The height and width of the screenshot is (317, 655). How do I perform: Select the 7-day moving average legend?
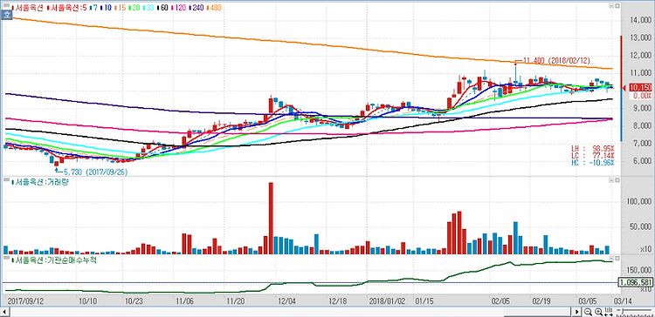tap(93, 8)
